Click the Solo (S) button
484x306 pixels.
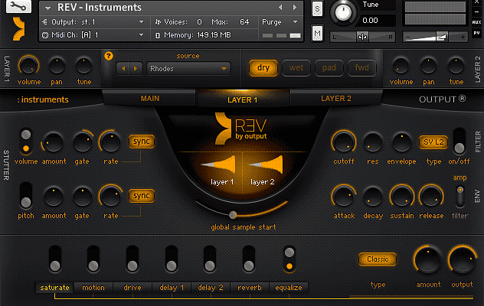coord(318,8)
